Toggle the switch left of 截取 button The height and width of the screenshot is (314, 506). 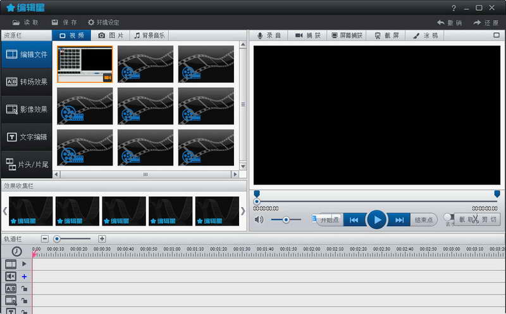point(448,217)
